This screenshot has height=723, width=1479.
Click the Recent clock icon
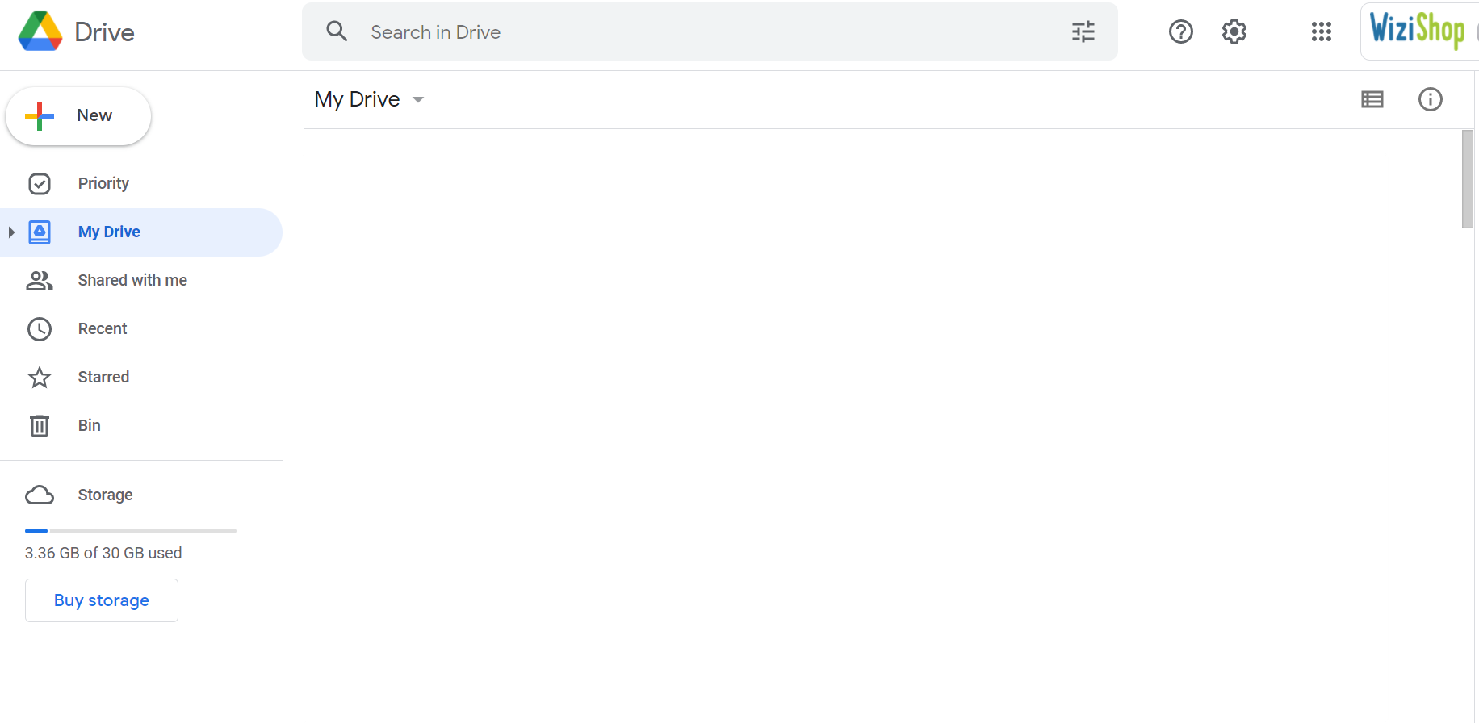tap(40, 329)
